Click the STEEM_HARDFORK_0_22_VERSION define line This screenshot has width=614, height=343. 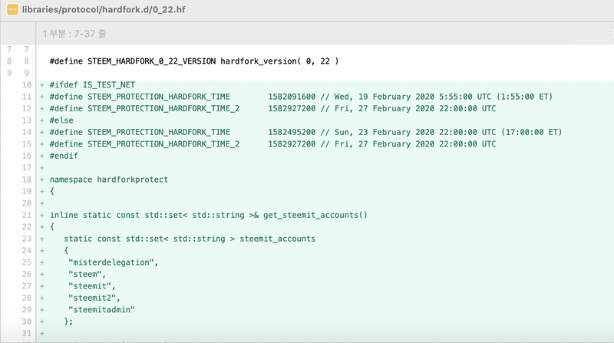tap(194, 61)
